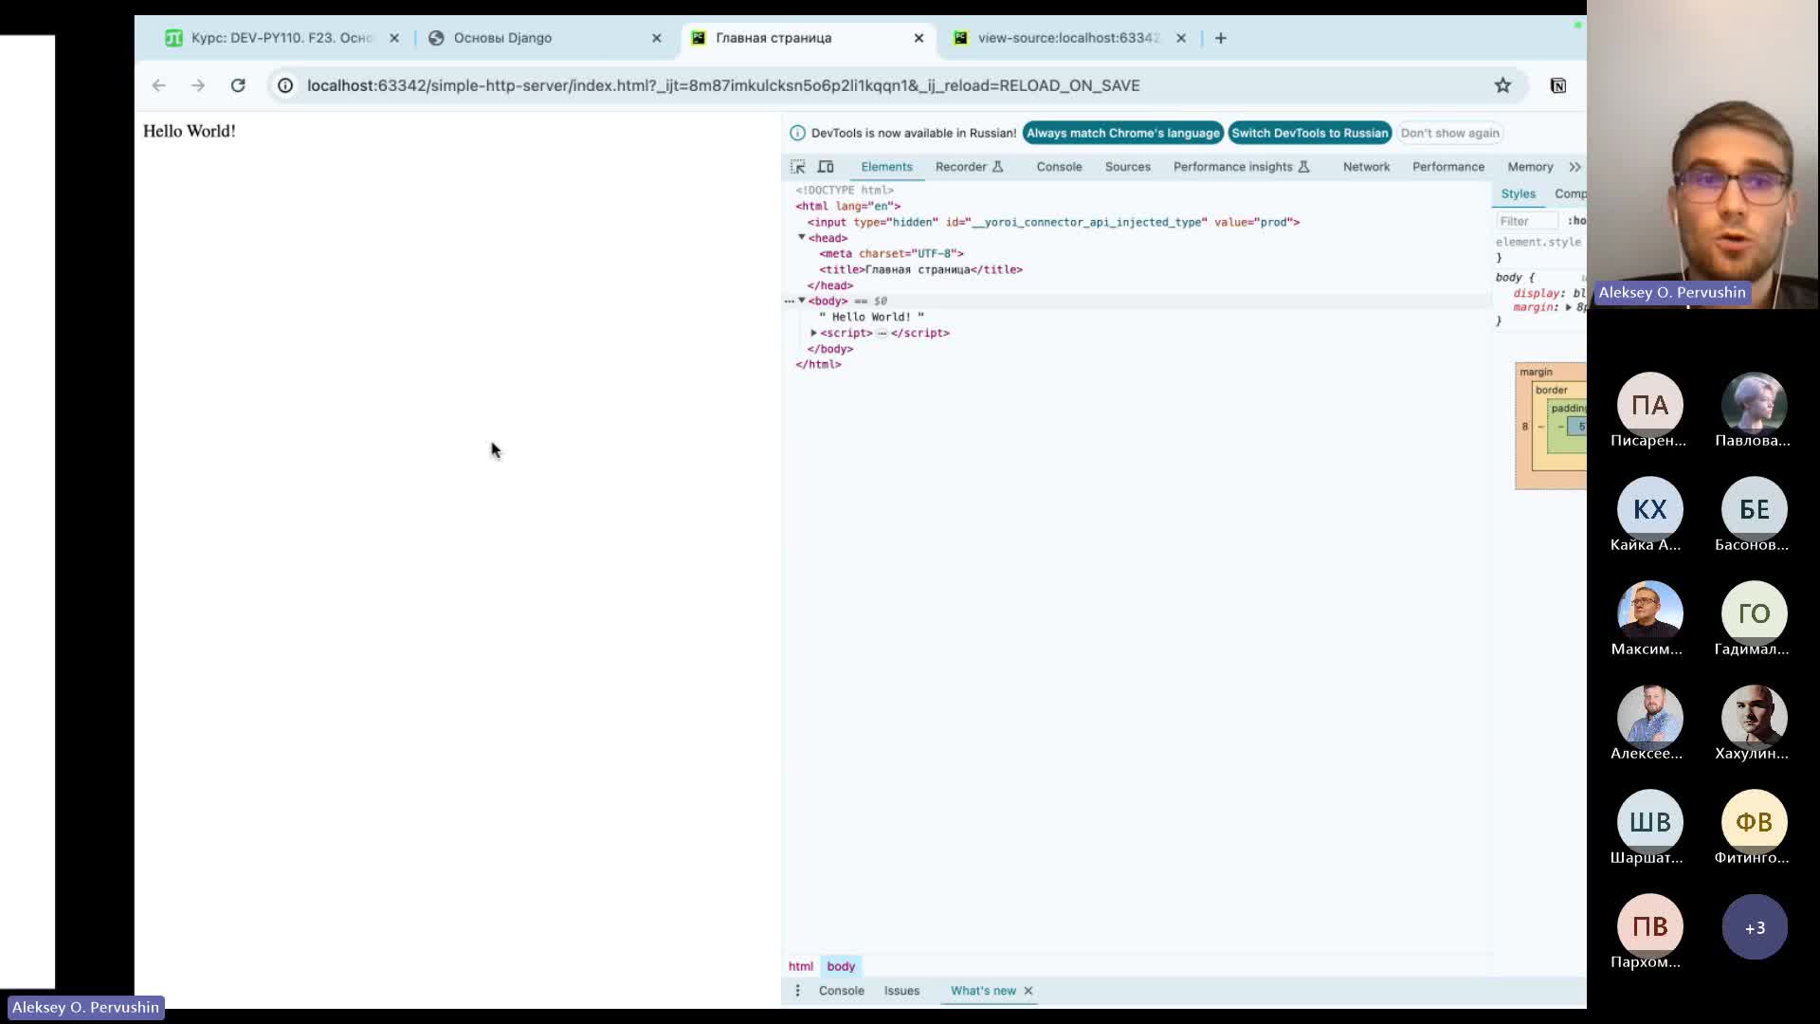Click Don't show again button
The width and height of the screenshot is (1820, 1024).
click(x=1449, y=133)
